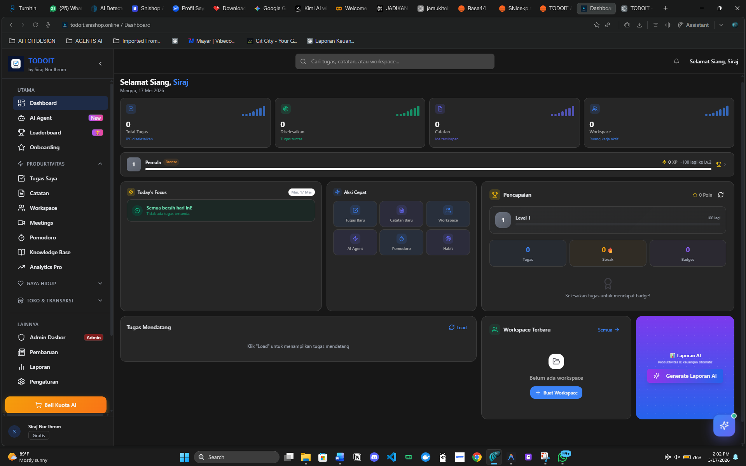The image size is (746, 466).
Task: Click Buat Workspace button
Action: (x=556, y=393)
